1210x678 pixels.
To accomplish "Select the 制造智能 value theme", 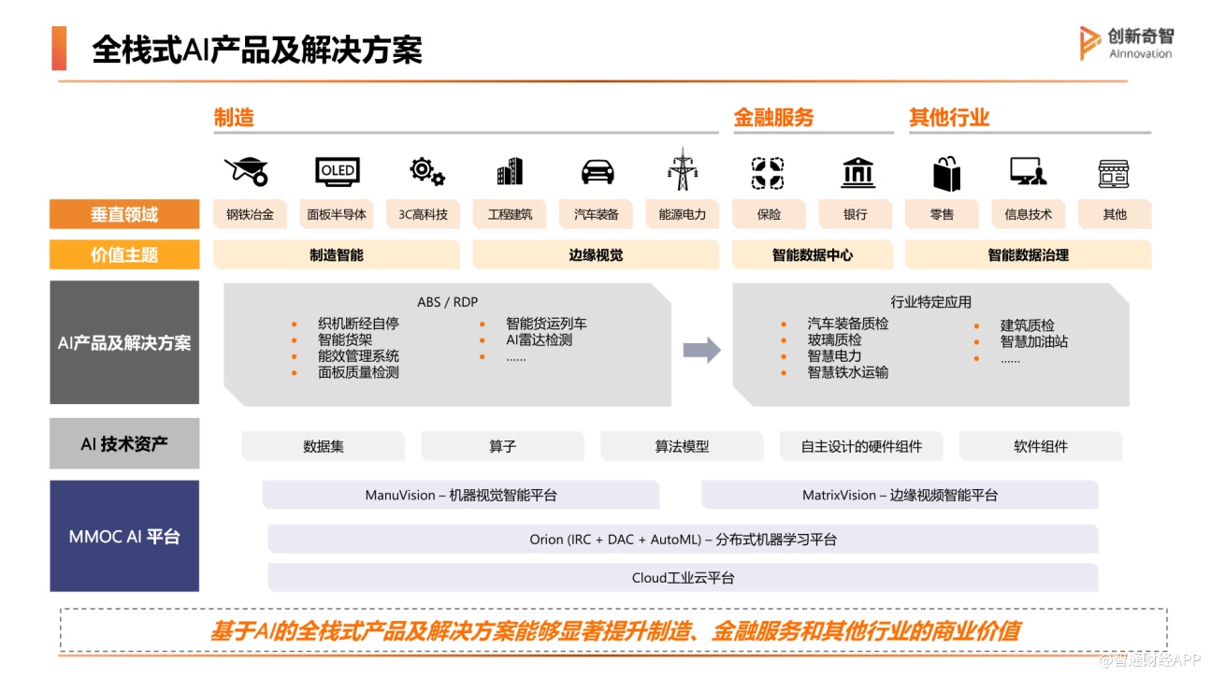I will coord(337,254).
